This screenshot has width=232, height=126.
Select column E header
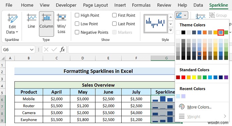(x=108, y=58)
